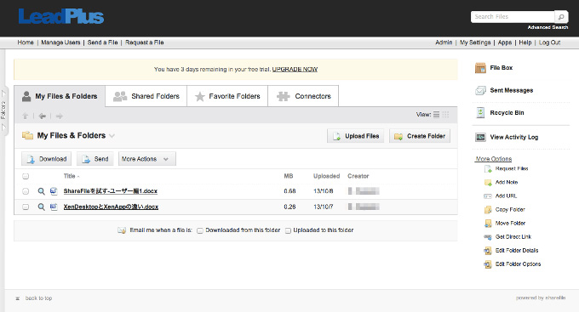The width and height of the screenshot is (579, 312).
Task: Click the Request Files icon
Action: click(488, 169)
